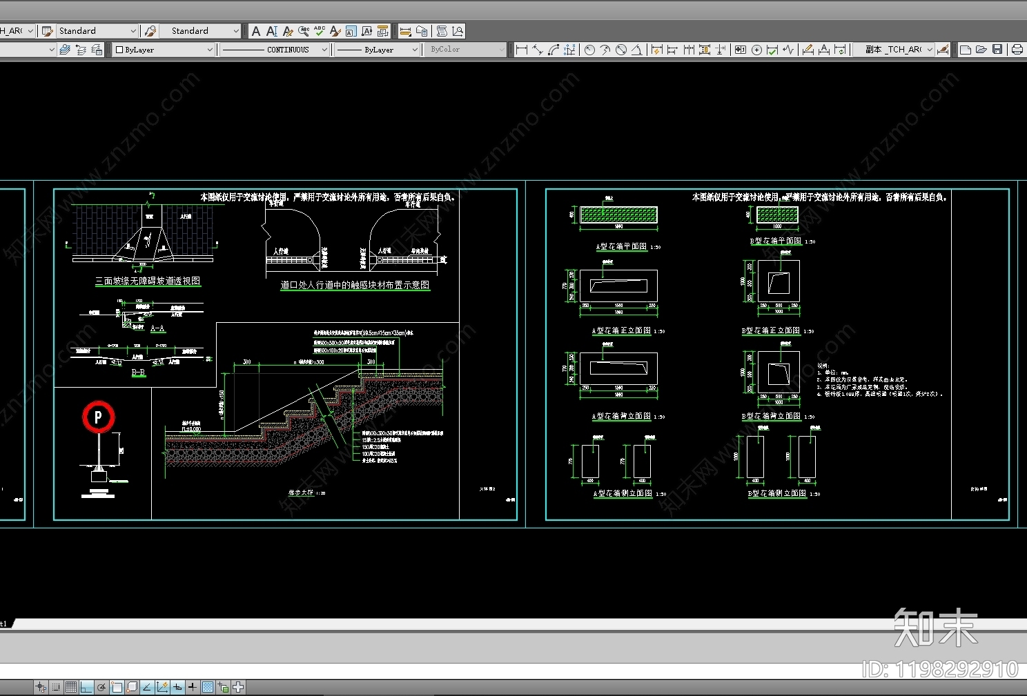Screen dimensions: 1027x696
Task: Select the Single Line Text tool
Action: (x=271, y=31)
